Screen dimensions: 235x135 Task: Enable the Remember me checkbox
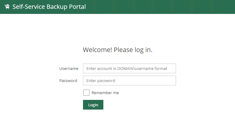click(x=86, y=93)
